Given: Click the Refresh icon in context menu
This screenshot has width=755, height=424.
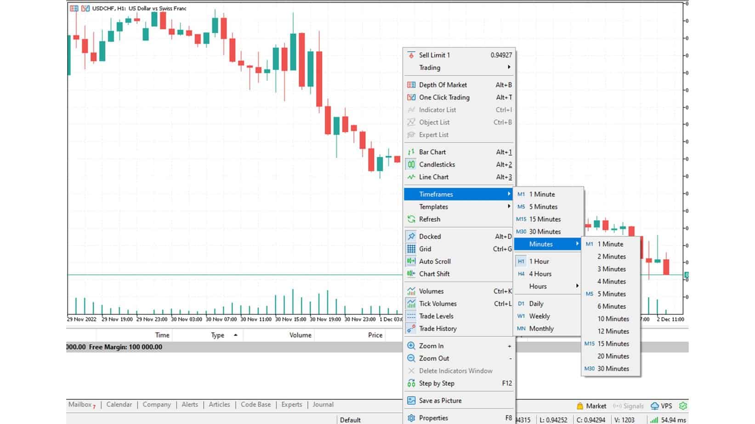Looking at the screenshot, I should tap(411, 219).
